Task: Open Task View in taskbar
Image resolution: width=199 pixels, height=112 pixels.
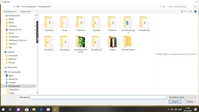Action: 10,110
